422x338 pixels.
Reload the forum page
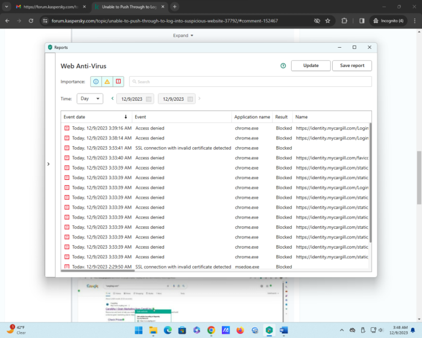coord(31,21)
